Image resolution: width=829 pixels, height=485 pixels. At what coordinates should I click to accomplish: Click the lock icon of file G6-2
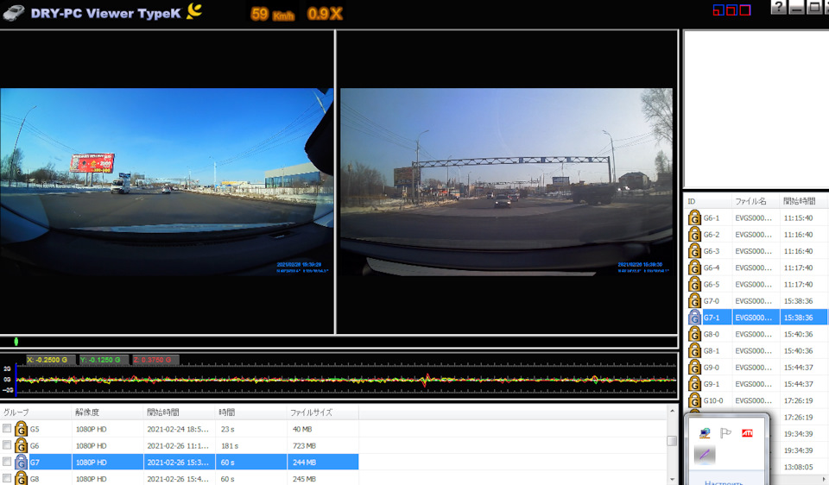click(x=694, y=235)
